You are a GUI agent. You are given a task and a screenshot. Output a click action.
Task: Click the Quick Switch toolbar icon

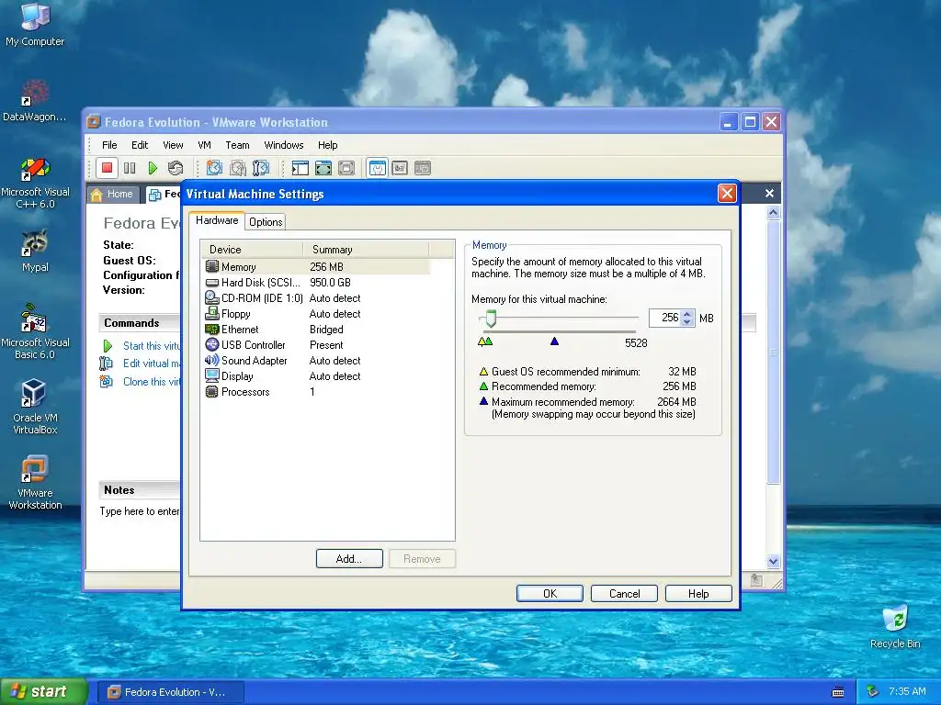point(346,168)
